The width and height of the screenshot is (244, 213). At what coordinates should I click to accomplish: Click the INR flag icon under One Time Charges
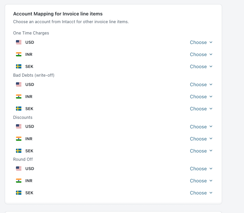(19, 54)
